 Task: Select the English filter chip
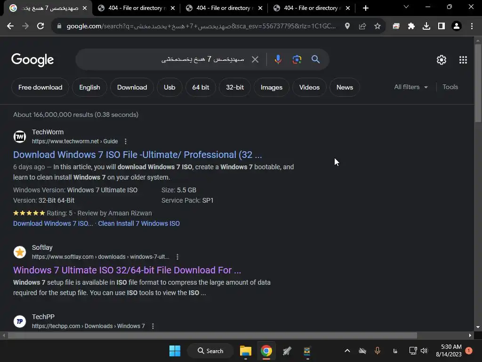(89, 87)
